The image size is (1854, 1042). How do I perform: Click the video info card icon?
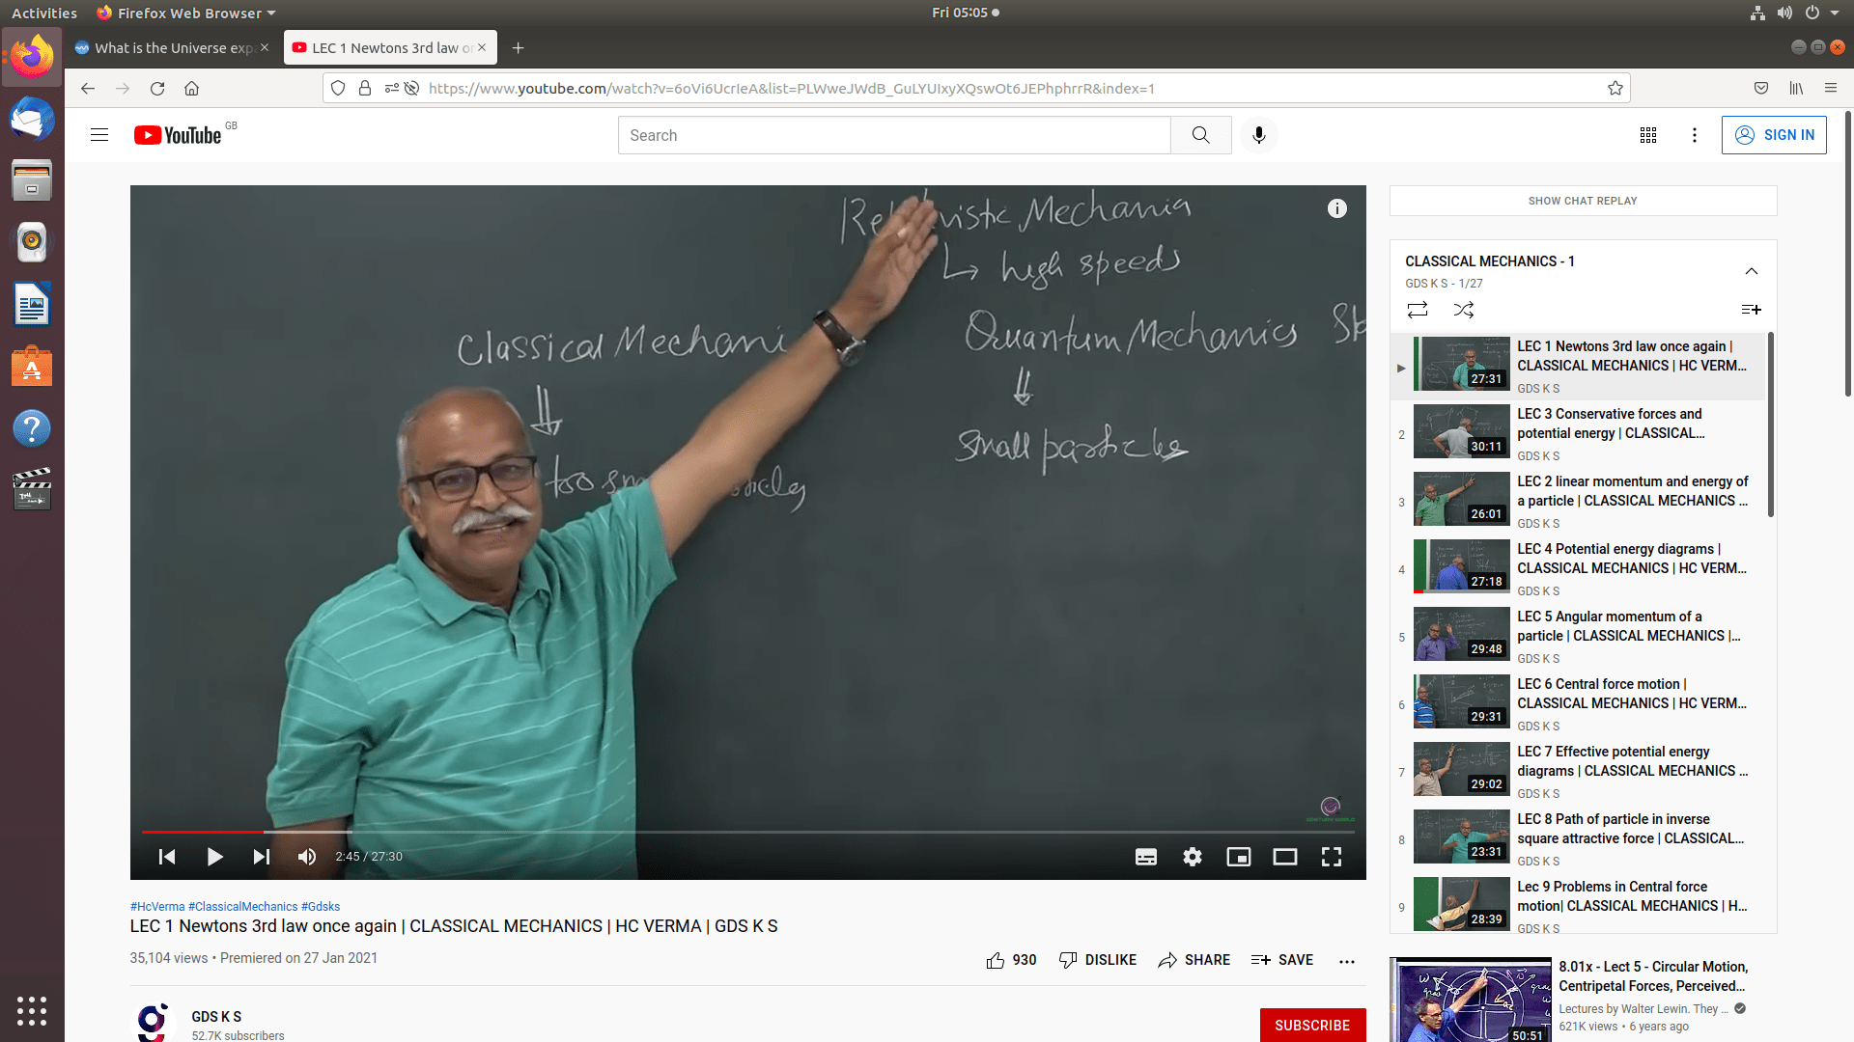click(1337, 208)
